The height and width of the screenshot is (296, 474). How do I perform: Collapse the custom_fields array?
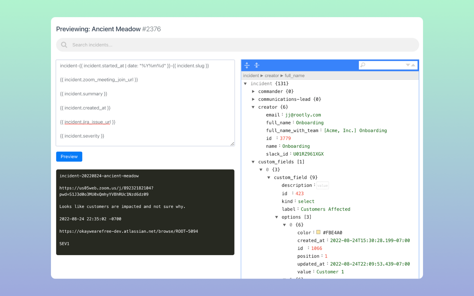point(254,162)
